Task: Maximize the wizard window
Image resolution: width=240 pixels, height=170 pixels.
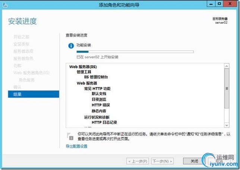Action: 220,4
